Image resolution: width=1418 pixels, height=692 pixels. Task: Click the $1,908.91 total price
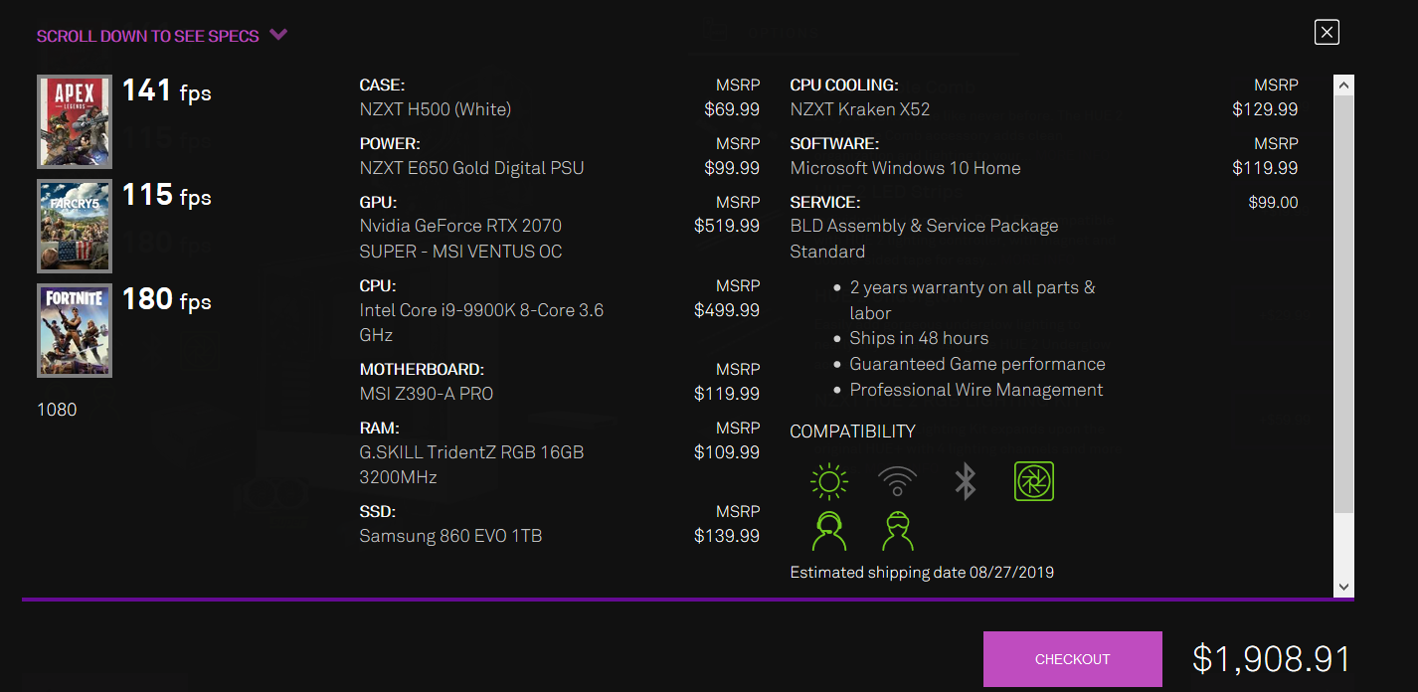pyautogui.click(x=1272, y=659)
